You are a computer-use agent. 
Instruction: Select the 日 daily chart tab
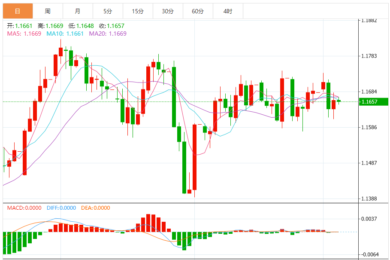18,11
